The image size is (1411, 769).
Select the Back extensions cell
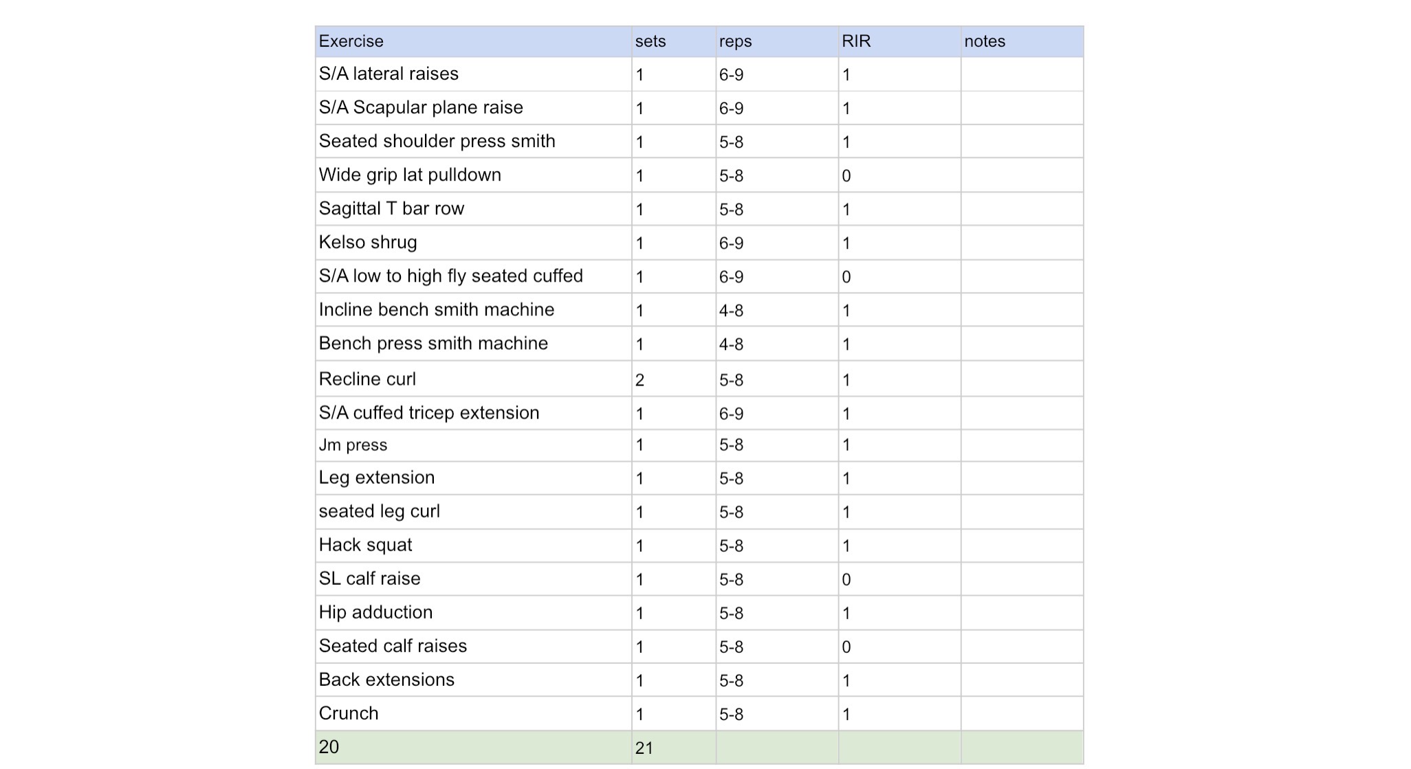(x=474, y=680)
